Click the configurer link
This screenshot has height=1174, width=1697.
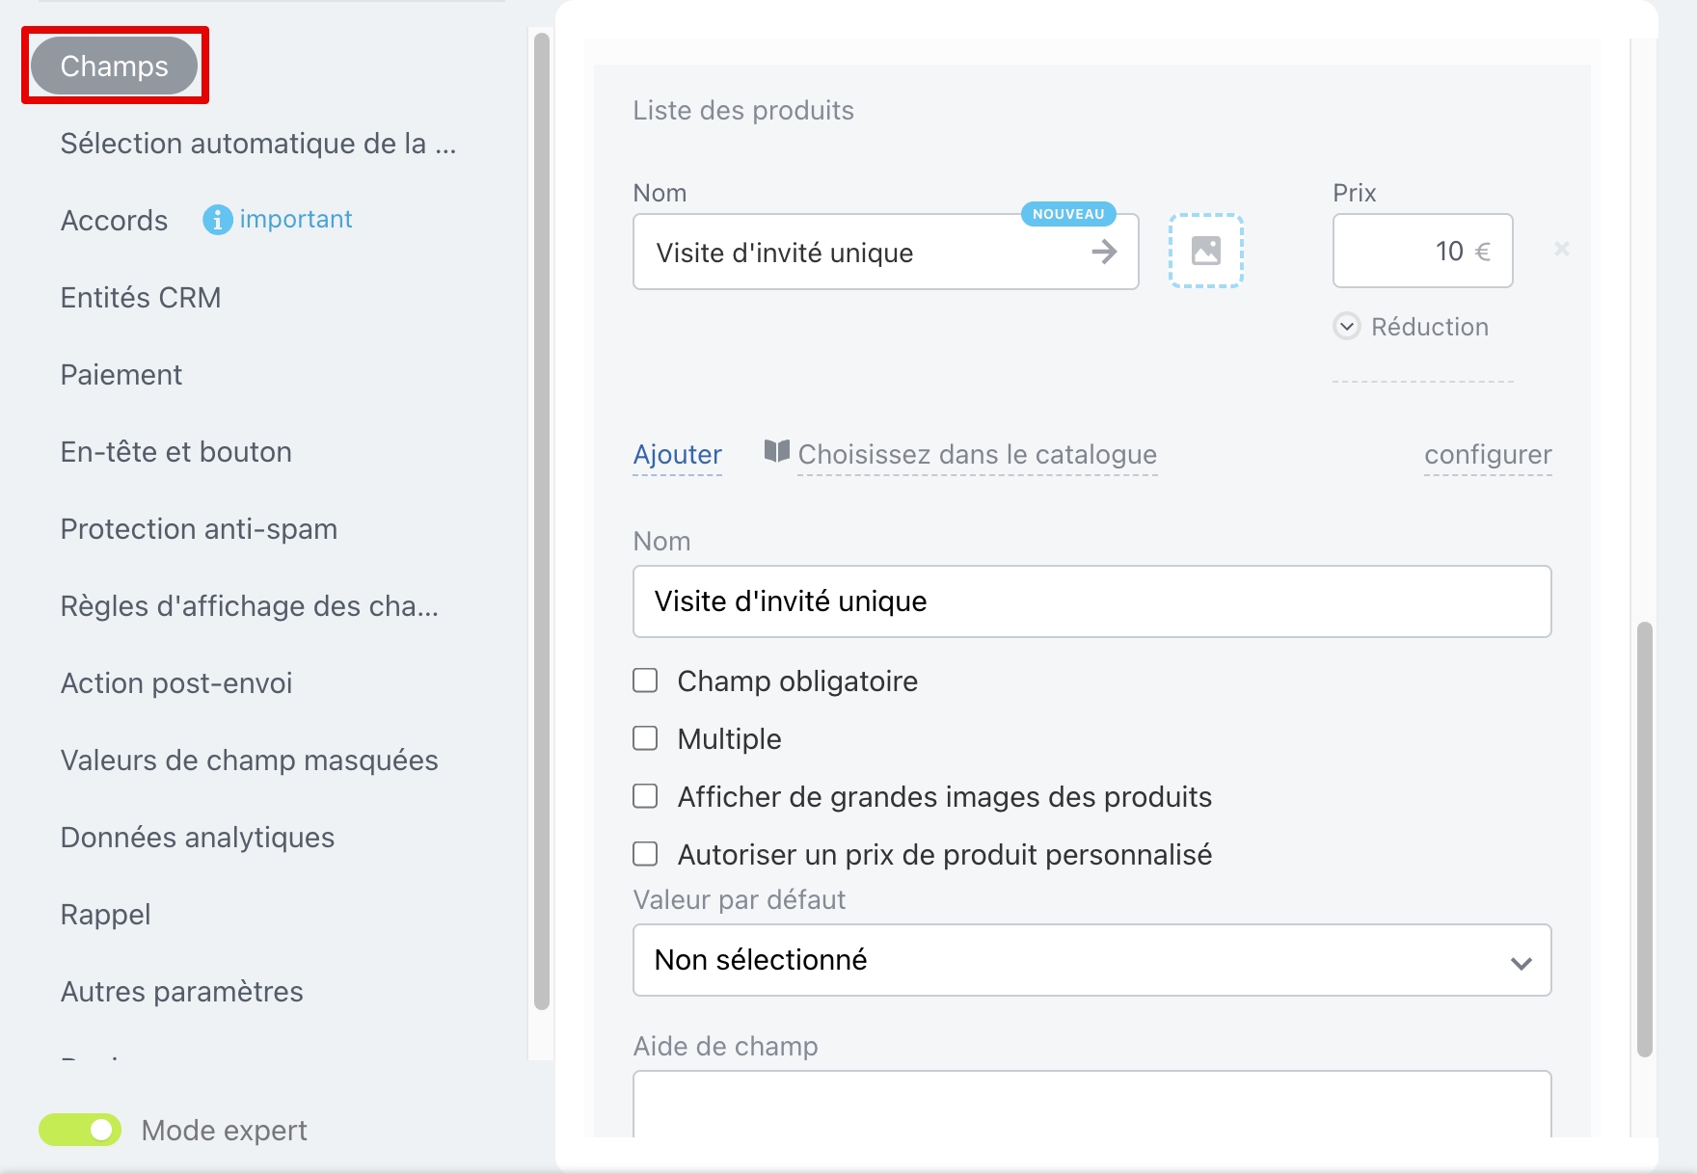click(x=1488, y=455)
